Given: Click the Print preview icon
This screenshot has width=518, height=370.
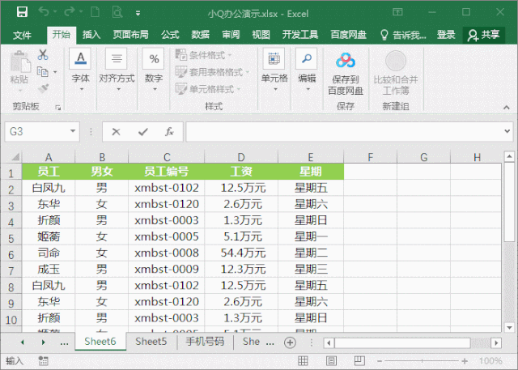Looking at the screenshot, I should point(117,12).
